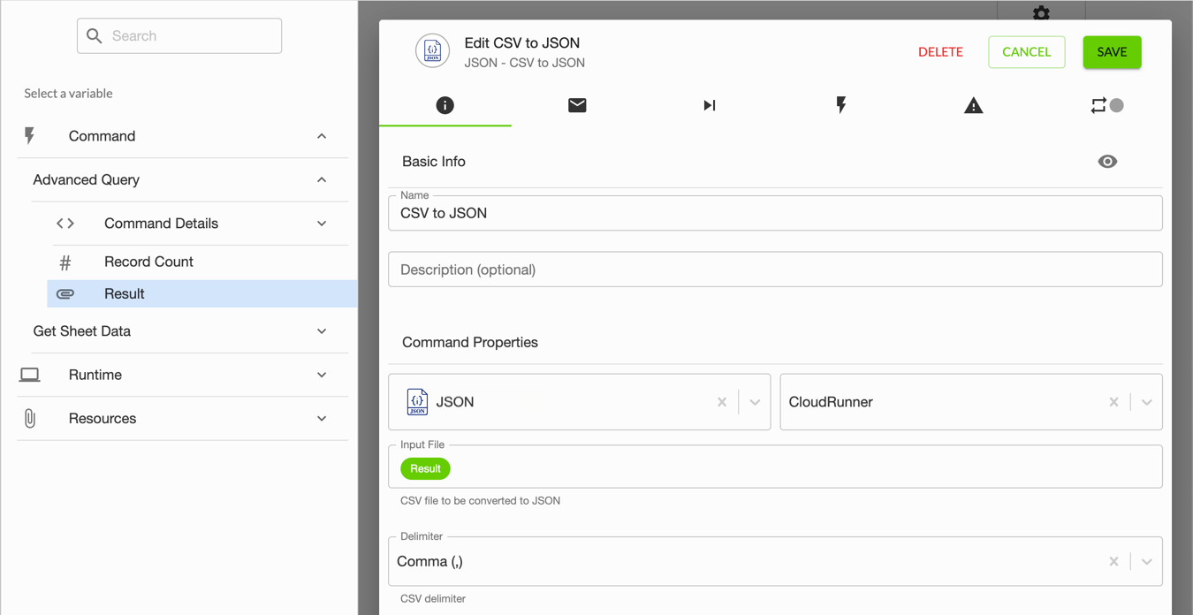Viewport: 1193px width, 615px height.
Task: Open the skip-next tab icon
Action: pyautogui.click(x=709, y=105)
